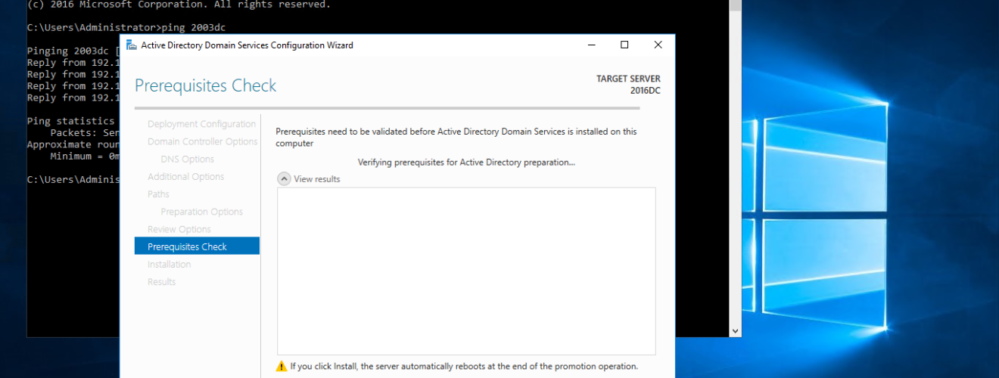
Task: Click command prompt scrollbar down arrow
Action: click(735, 331)
